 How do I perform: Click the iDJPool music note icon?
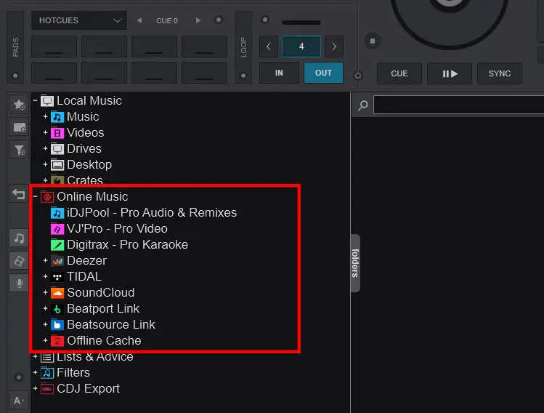(57, 212)
